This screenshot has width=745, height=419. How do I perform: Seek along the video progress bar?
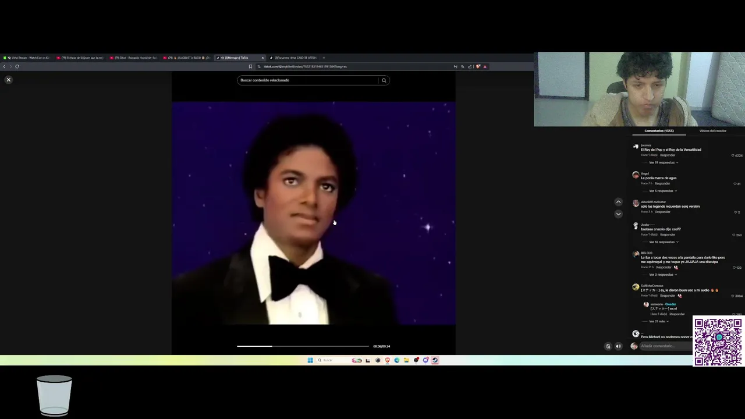(x=303, y=346)
